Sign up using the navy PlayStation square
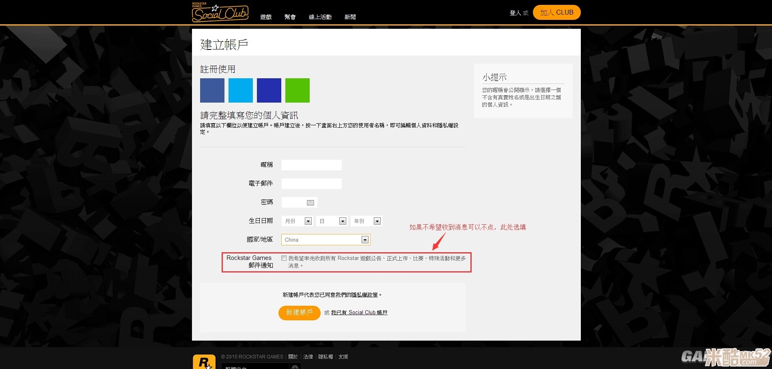This screenshot has height=369, width=772. pos(269,90)
